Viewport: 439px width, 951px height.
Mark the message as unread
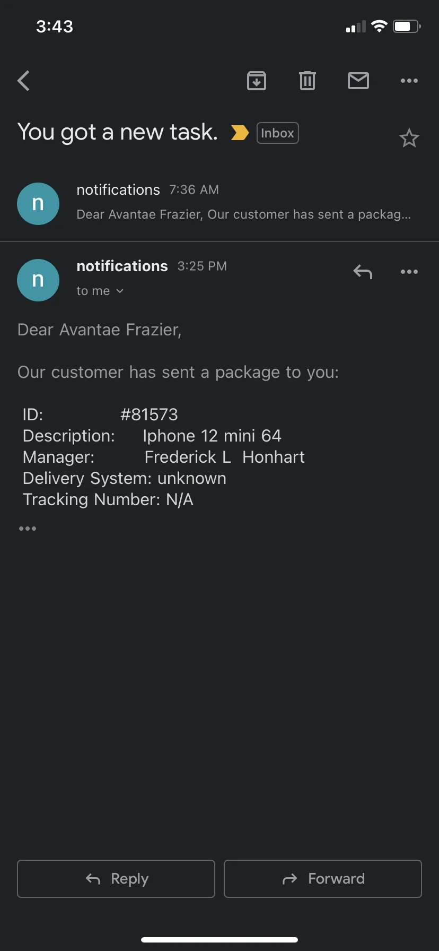click(358, 81)
